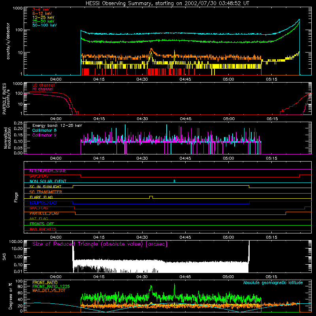Select the red 3-6 keV legend label
Image resolution: width=316 pixels, height=316 pixels.
[41, 9]
